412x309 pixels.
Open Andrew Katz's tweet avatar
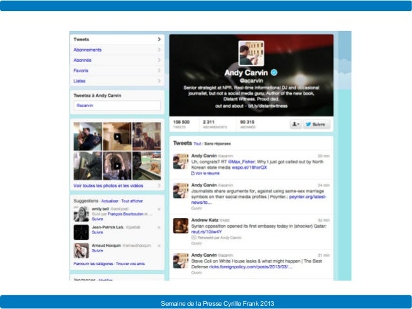coord(181,226)
